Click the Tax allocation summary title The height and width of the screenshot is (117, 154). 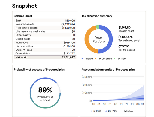tap(97, 16)
